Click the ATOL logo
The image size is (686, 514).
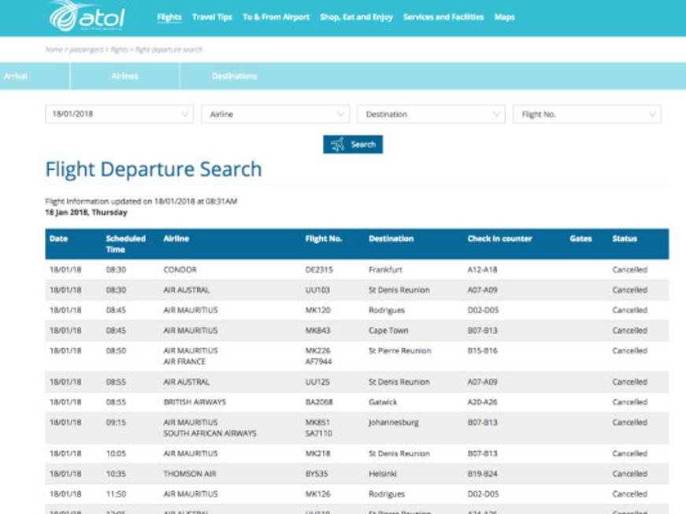pos(87,16)
